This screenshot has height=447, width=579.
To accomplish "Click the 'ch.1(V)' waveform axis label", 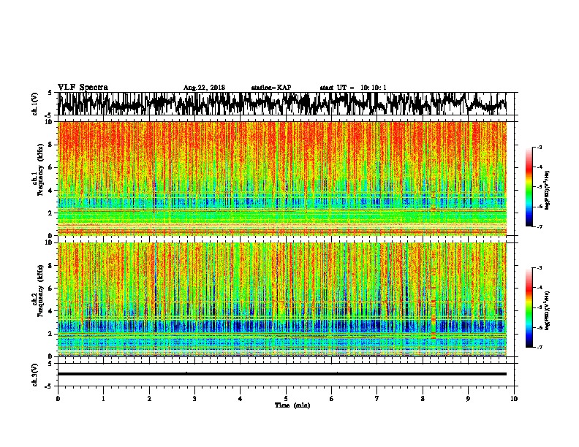I will pos(35,103).
